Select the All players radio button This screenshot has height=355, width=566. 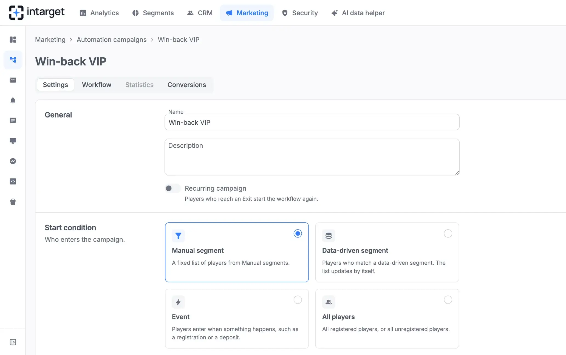tap(448, 300)
